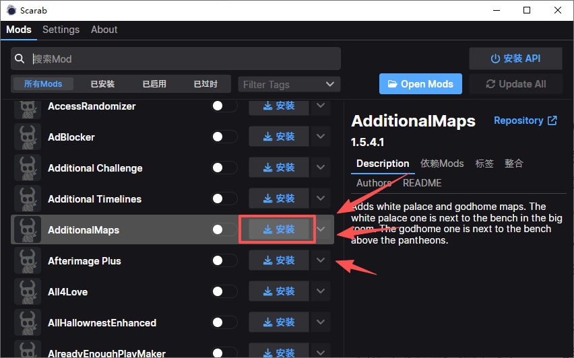Open the 标签 tags tab
The height and width of the screenshot is (358, 574).
pos(484,164)
